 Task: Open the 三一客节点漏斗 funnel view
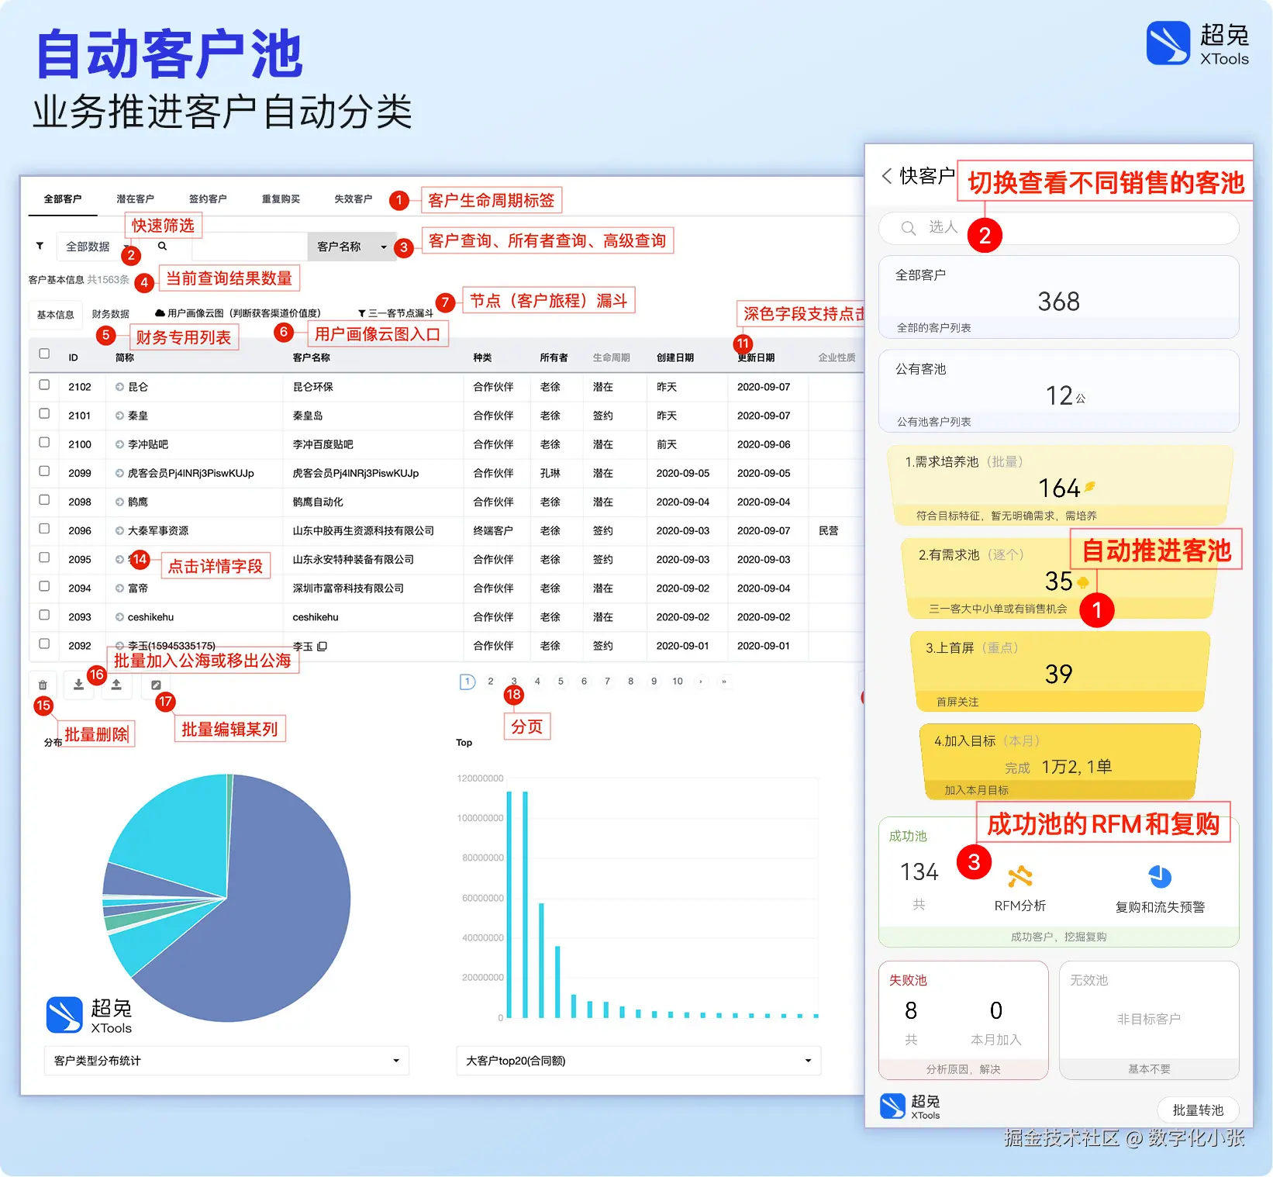[x=395, y=313]
